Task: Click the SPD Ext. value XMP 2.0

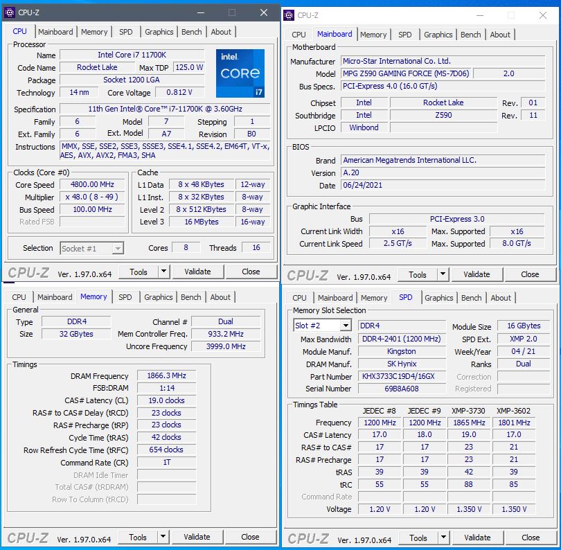Action: [x=524, y=339]
